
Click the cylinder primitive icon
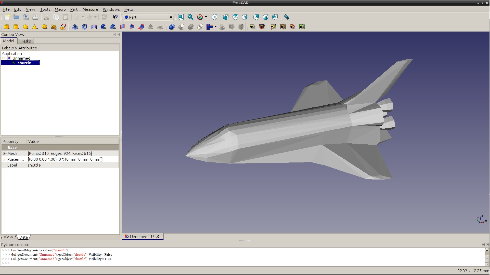pos(16,27)
